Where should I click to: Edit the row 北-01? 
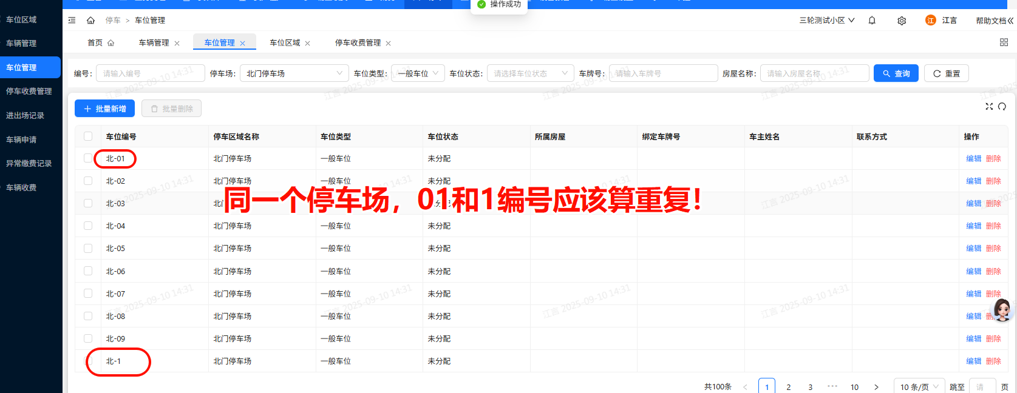[974, 158]
